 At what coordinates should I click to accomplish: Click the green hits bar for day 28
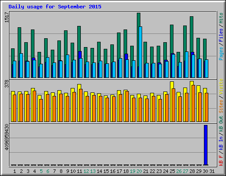tap(192, 34)
